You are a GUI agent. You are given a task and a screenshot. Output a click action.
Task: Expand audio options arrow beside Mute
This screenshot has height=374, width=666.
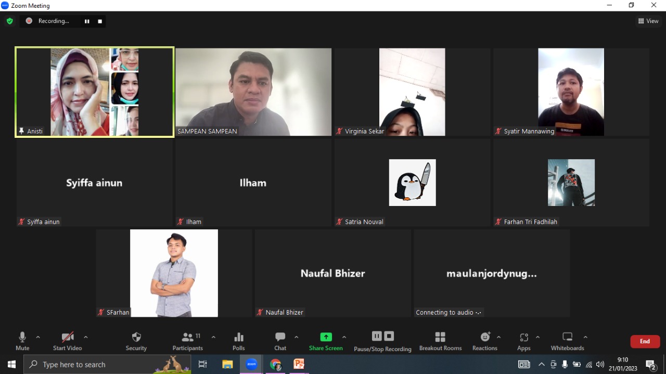click(38, 337)
